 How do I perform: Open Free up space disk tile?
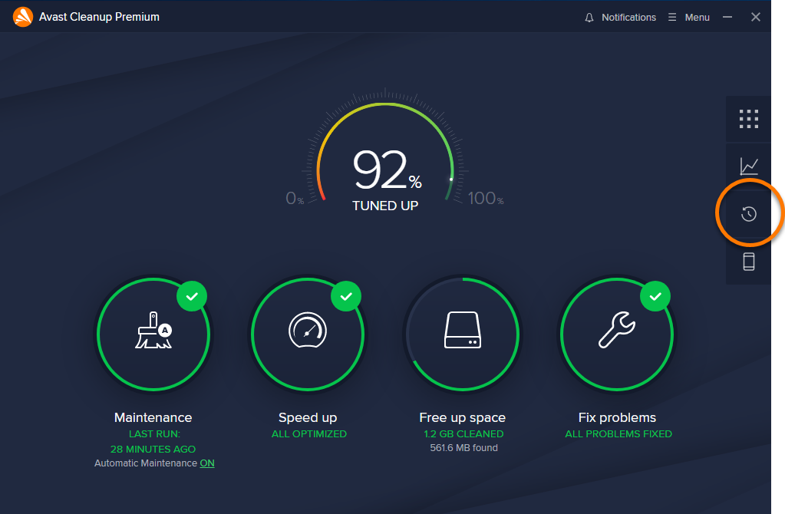coord(463,334)
